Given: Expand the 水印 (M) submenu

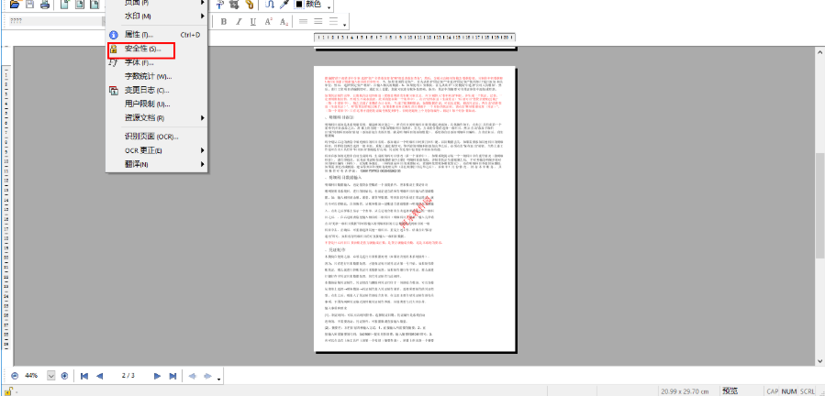Looking at the screenshot, I should click(157, 16).
